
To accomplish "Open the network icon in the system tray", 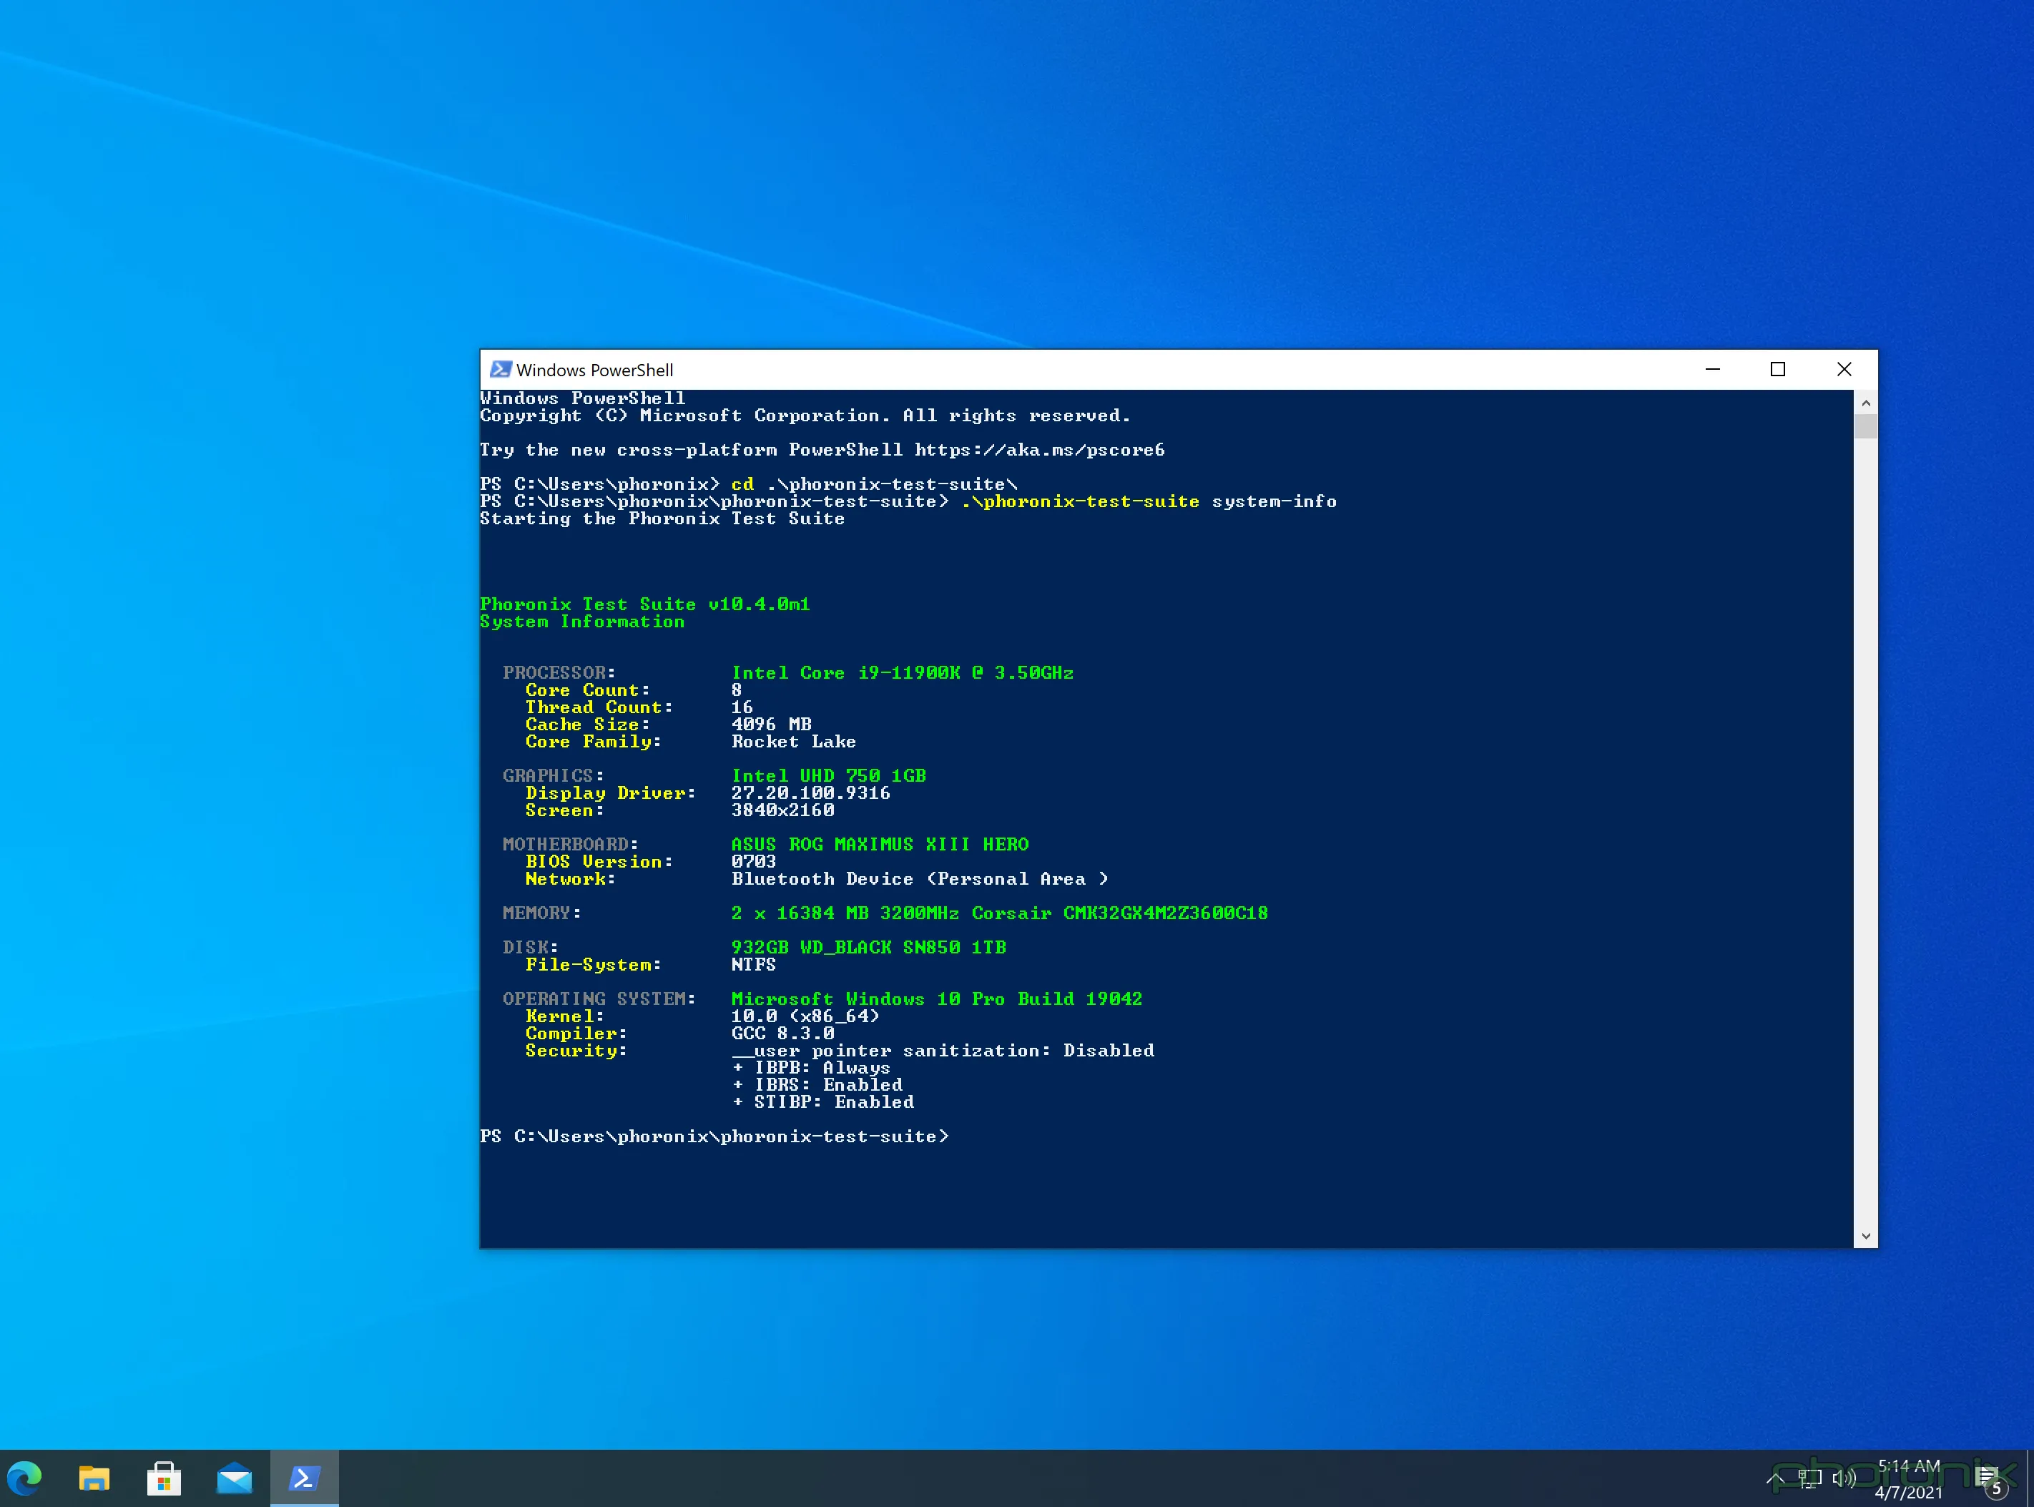I will pyautogui.click(x=1811, y=1478).
